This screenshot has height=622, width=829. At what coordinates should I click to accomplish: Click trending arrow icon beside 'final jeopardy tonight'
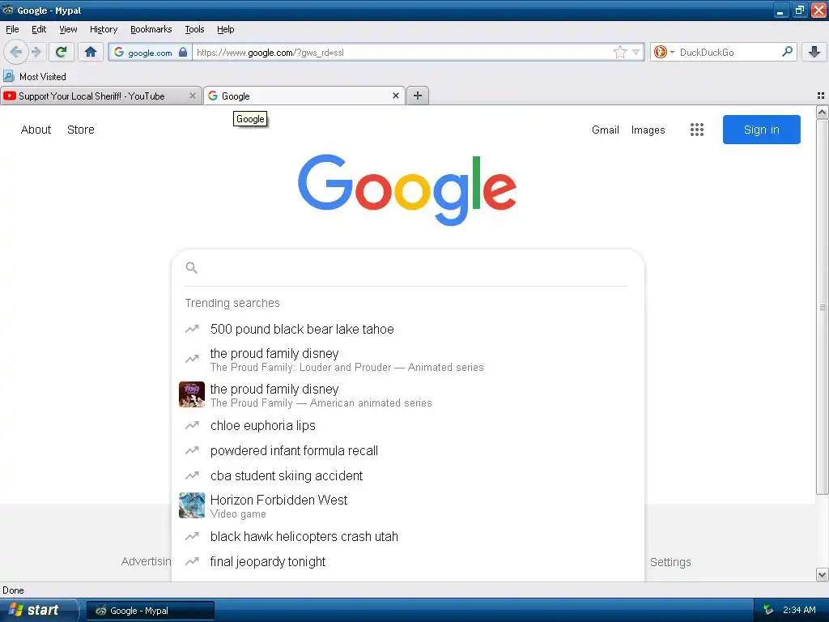coord(191,561)
